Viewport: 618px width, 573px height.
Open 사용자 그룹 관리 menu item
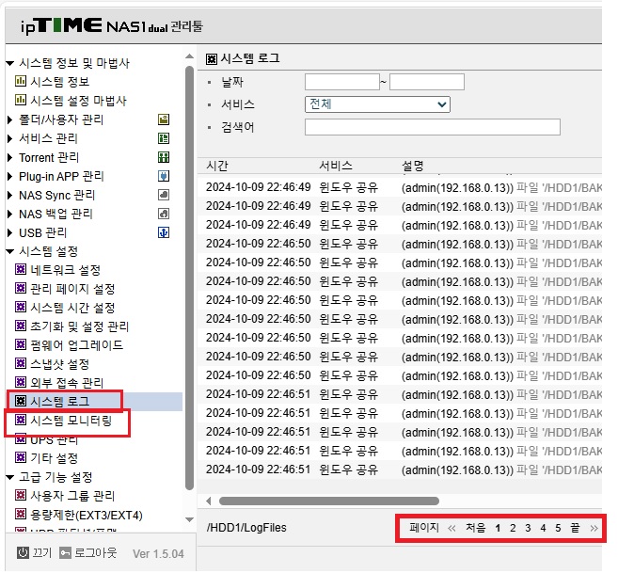click(72, 496)
